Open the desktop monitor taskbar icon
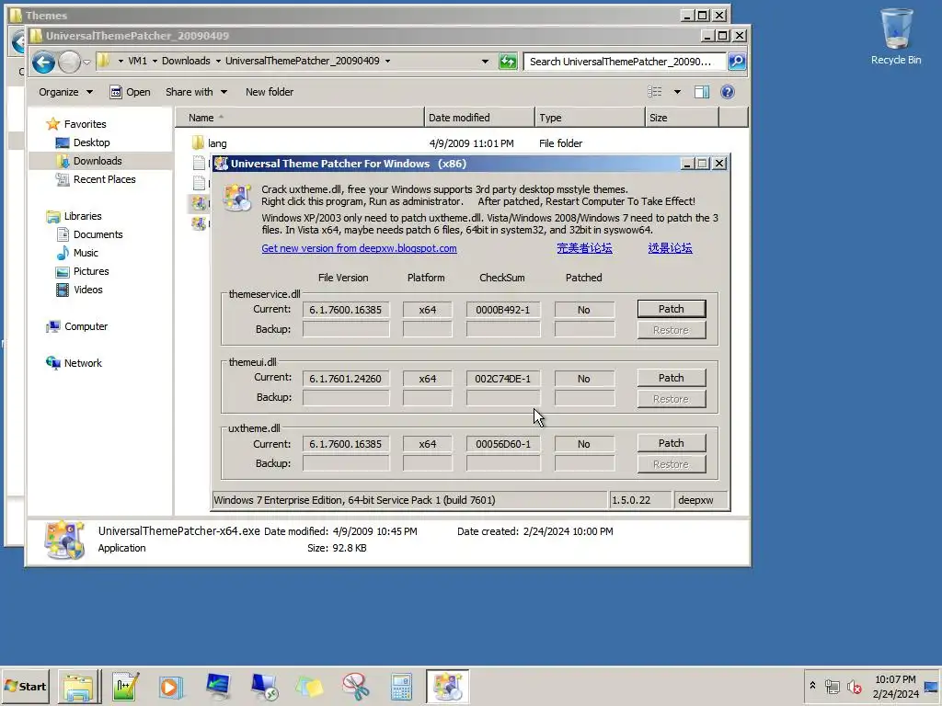Image resolution: width=942 pixels, height=706 pixels. click(x=217, y=686)
